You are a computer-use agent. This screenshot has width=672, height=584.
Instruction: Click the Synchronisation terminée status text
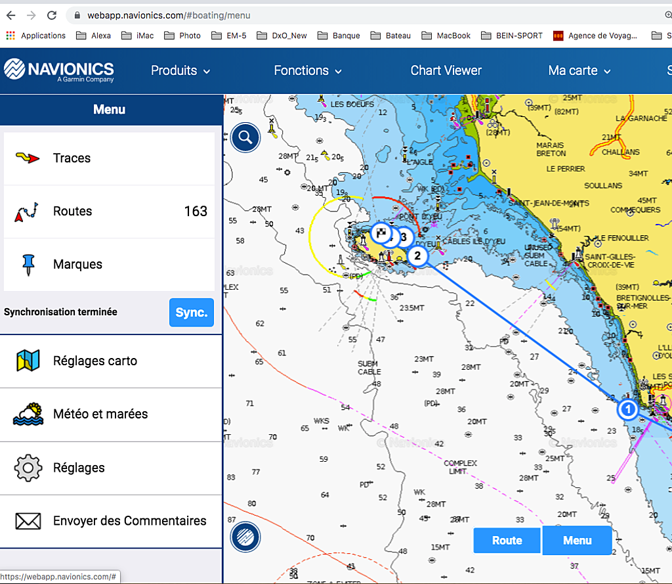pos(60,312)
